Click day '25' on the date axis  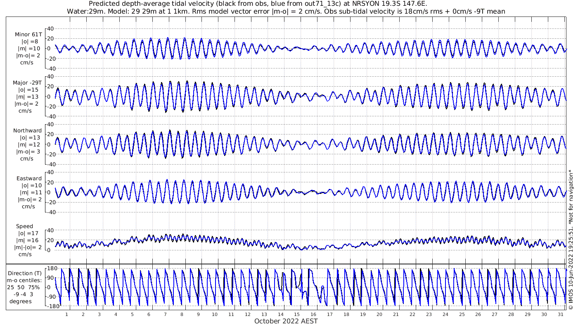tap(462, 314)
